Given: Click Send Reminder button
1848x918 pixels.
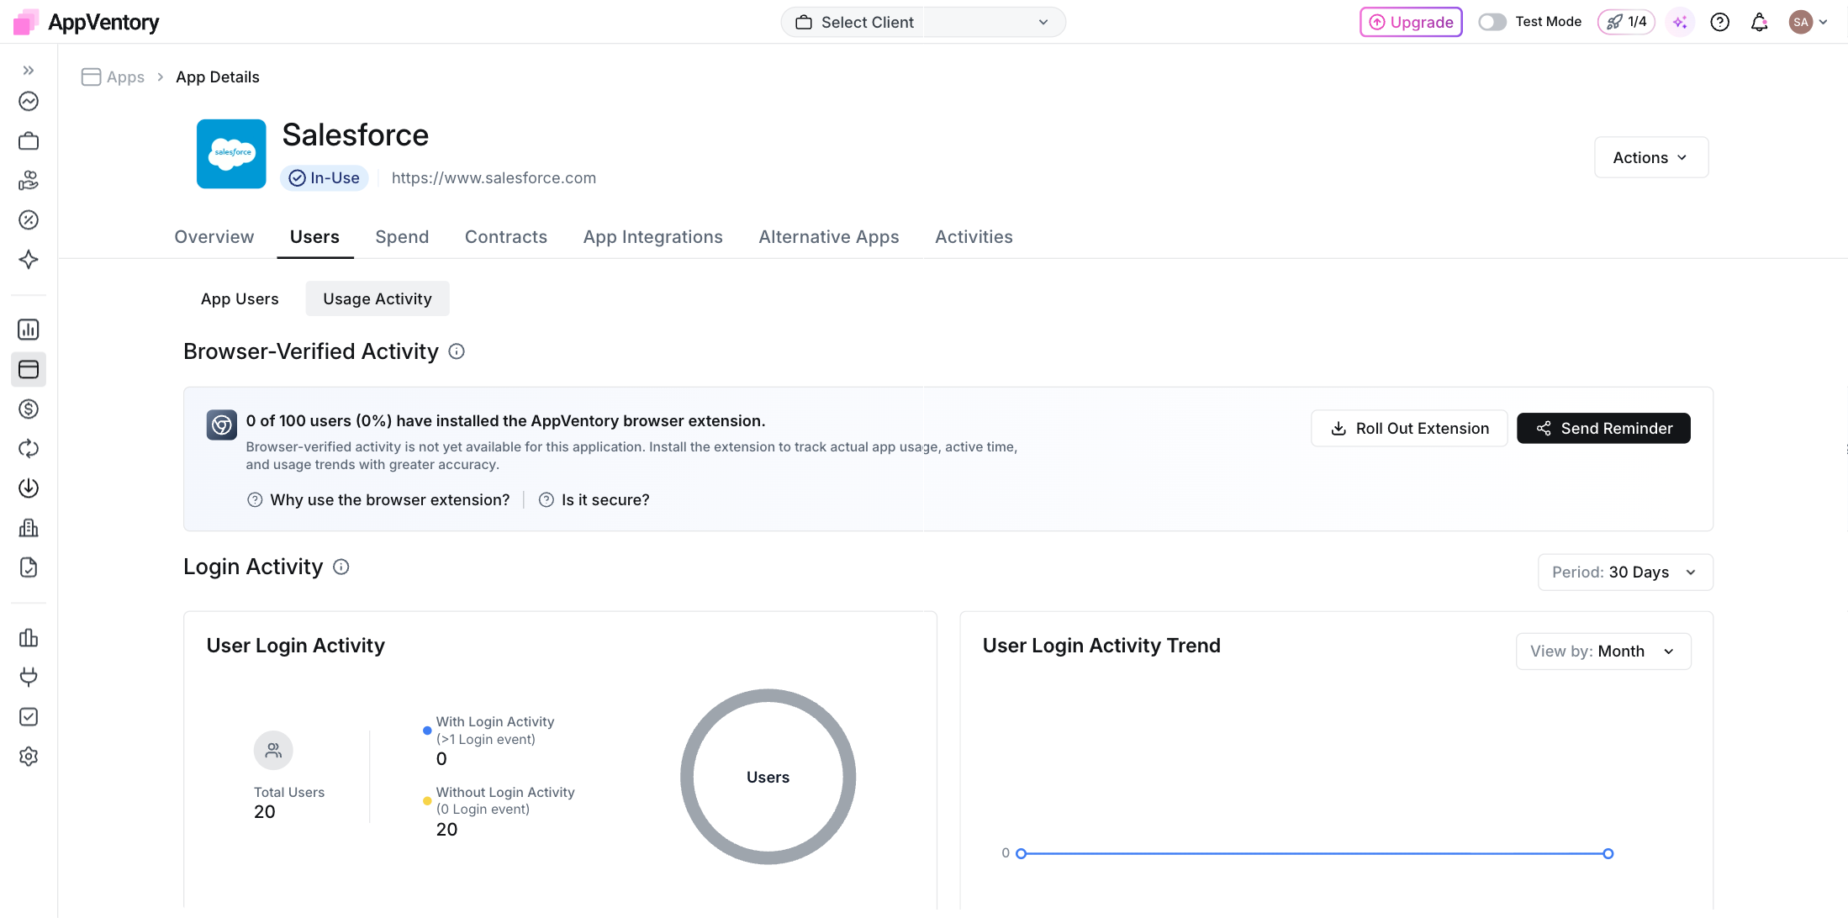Looking at the screenshot, I should click(1603, 429).
